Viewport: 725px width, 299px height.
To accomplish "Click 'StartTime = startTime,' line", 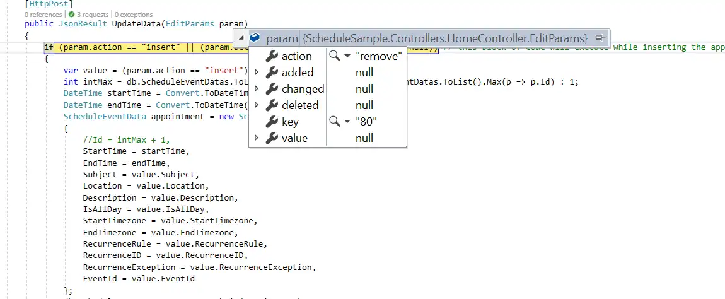I will point(136,151).
